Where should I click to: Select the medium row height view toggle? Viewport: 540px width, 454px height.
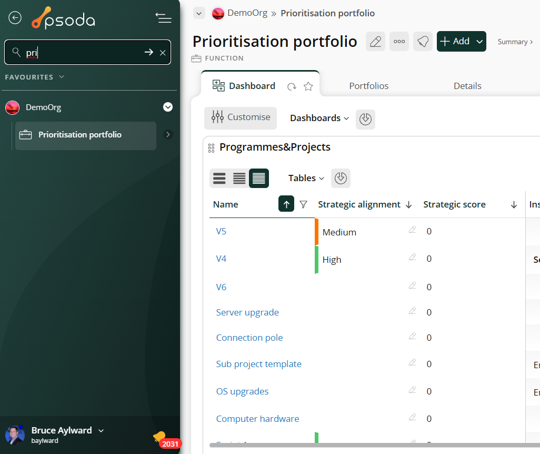pyautogui.click(x=239, y=179)
